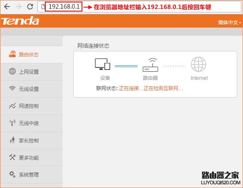Click the dotted router-to-Internet connection line
The width and height of the screenshot is (243, 188).
pos(174,66)
